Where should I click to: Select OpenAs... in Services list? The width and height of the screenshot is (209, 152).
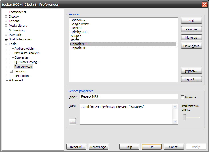(x=123, y=20)
